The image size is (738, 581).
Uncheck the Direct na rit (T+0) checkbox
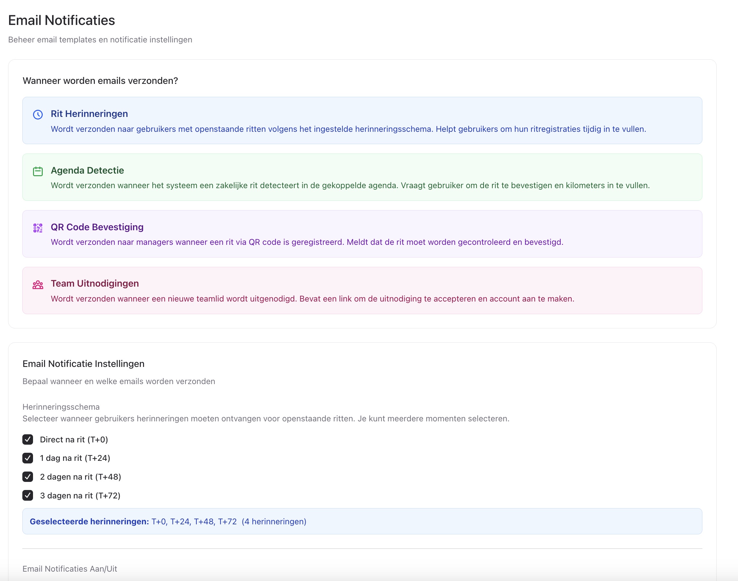pyautogui.click(x=28, y=439)
